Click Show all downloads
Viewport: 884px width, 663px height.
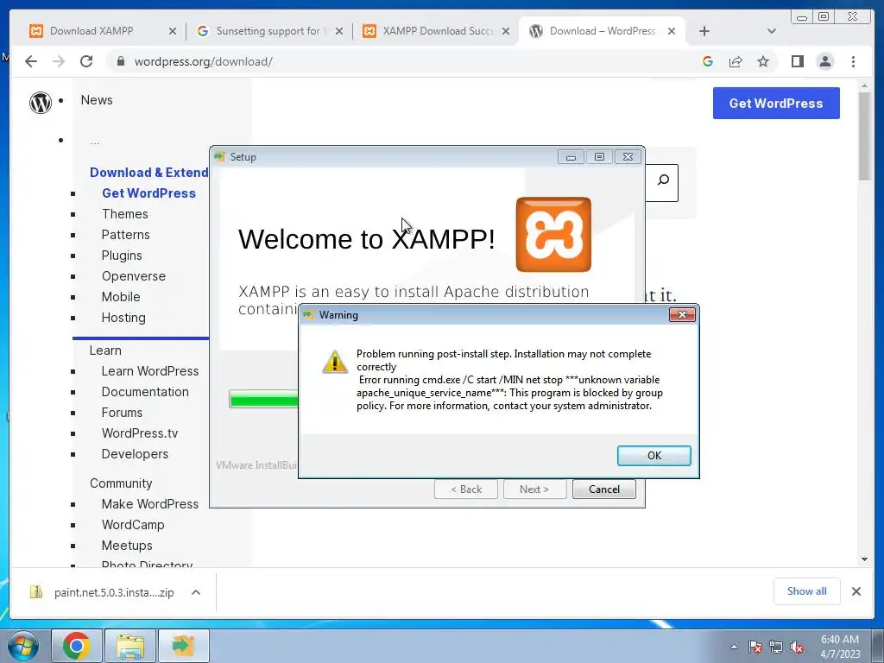click(807, 590)
